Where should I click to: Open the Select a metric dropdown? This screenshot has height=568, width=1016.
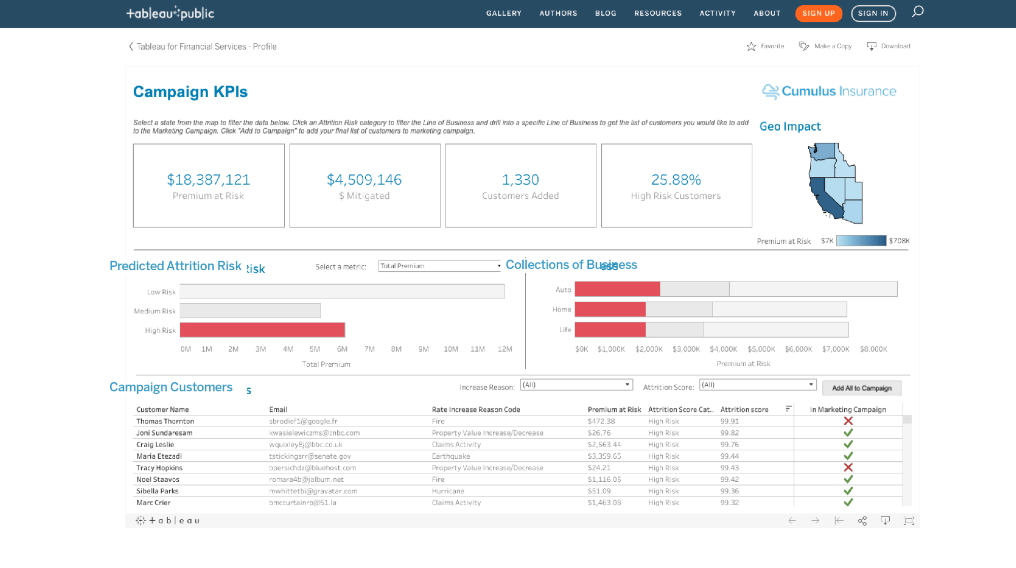pos(440,266)
